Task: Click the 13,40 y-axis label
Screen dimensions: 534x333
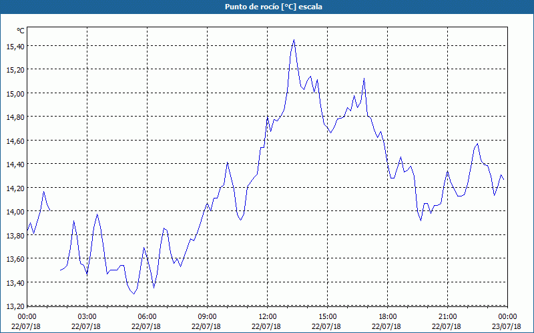Action: [15, 282]
